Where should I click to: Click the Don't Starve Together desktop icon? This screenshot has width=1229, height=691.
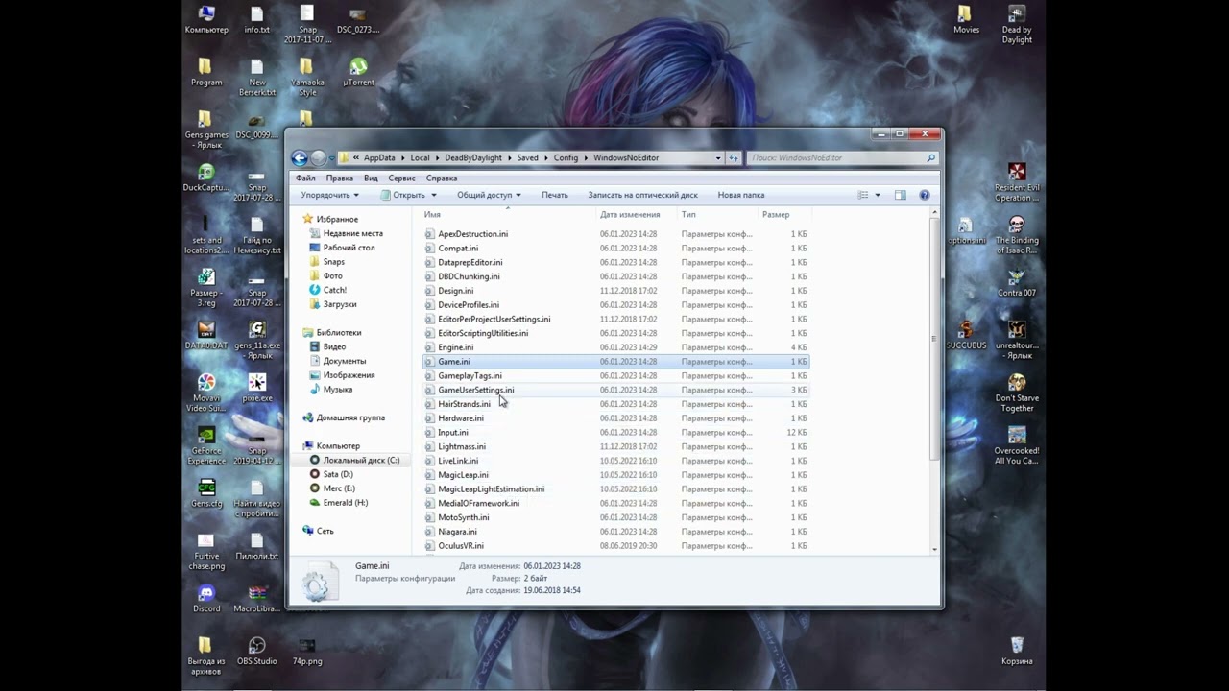click(1017, 393)
